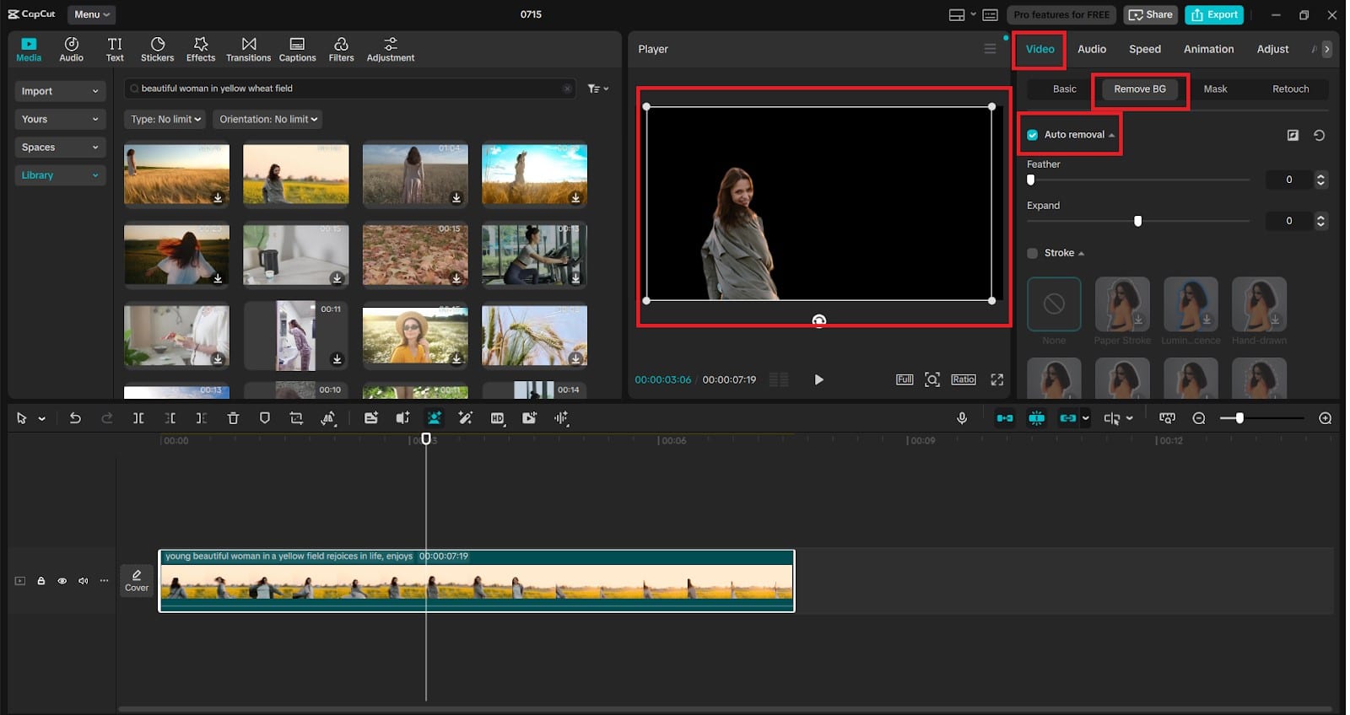The height and width of the screenshot is (715, 1350).
Task: Open the Menu dropdown in title bar
Action: coord(91,14)
